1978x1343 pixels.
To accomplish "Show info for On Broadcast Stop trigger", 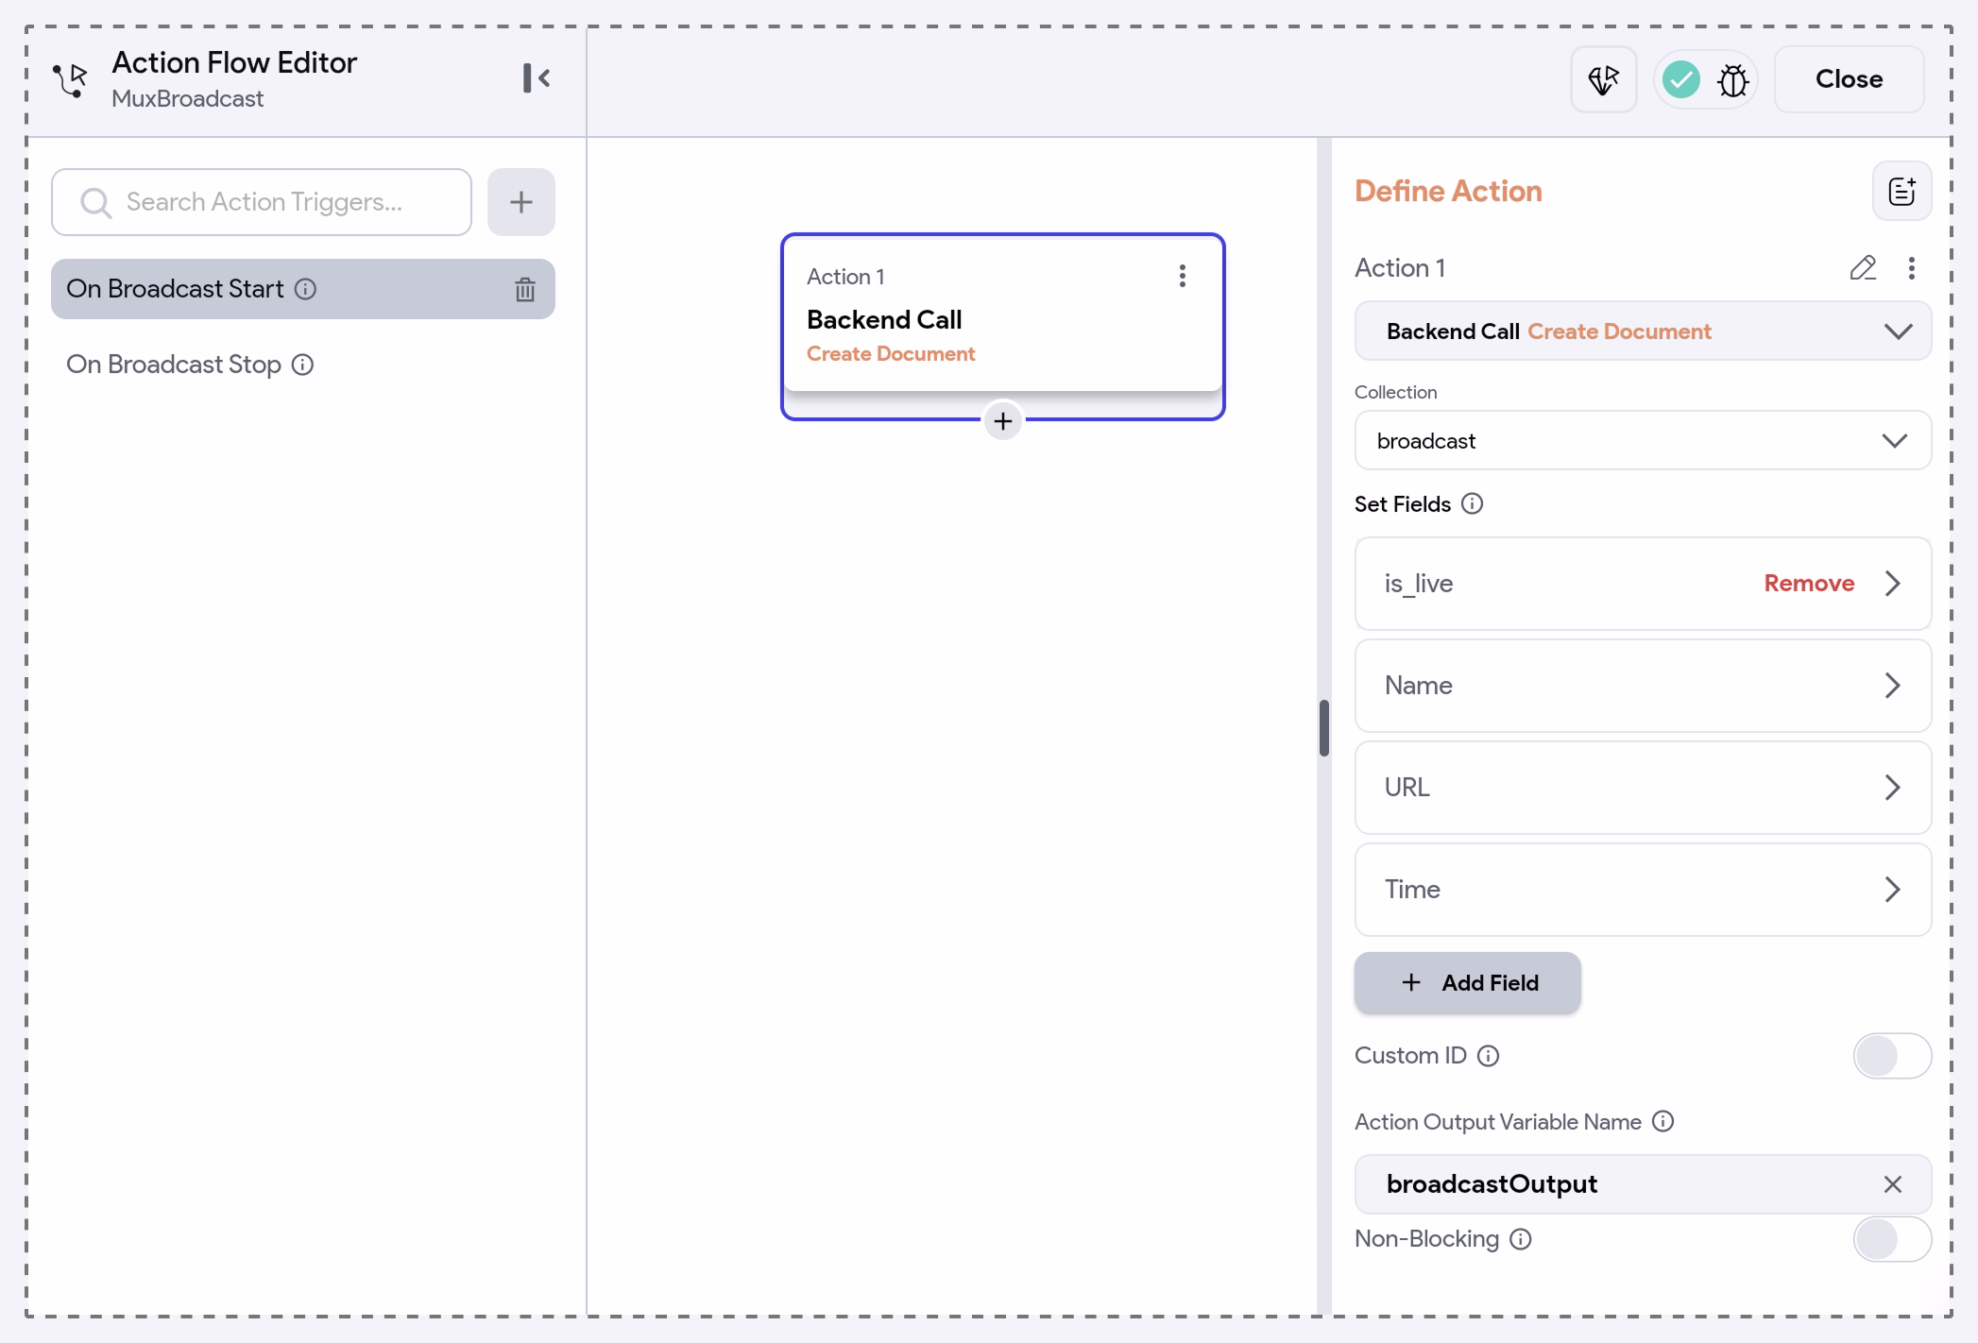I will coord(302,365).
